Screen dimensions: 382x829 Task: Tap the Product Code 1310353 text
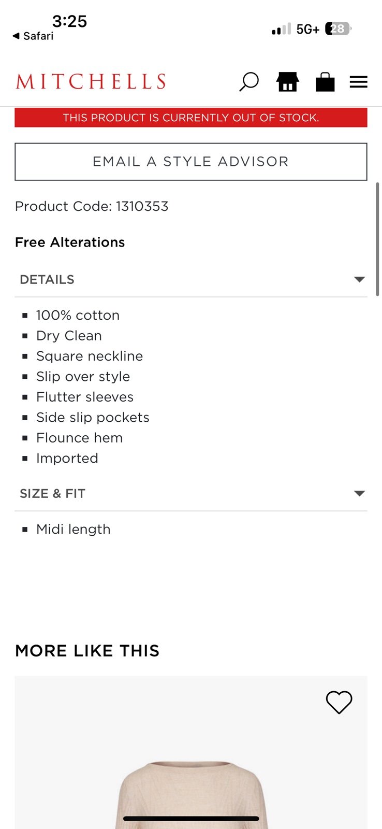point(92,206)
